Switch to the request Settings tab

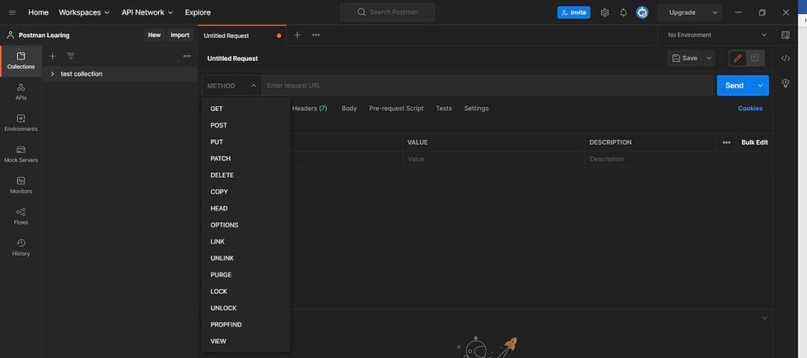tap(476, 109)
